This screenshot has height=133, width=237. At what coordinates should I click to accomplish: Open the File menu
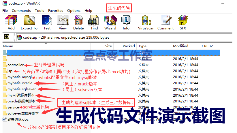5,11
